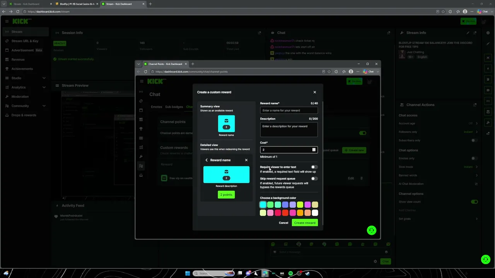The height and width of the screenshot is (278, 495).
Task: Open new tab in Channel Points window
Action: click(x=193, y=64)
